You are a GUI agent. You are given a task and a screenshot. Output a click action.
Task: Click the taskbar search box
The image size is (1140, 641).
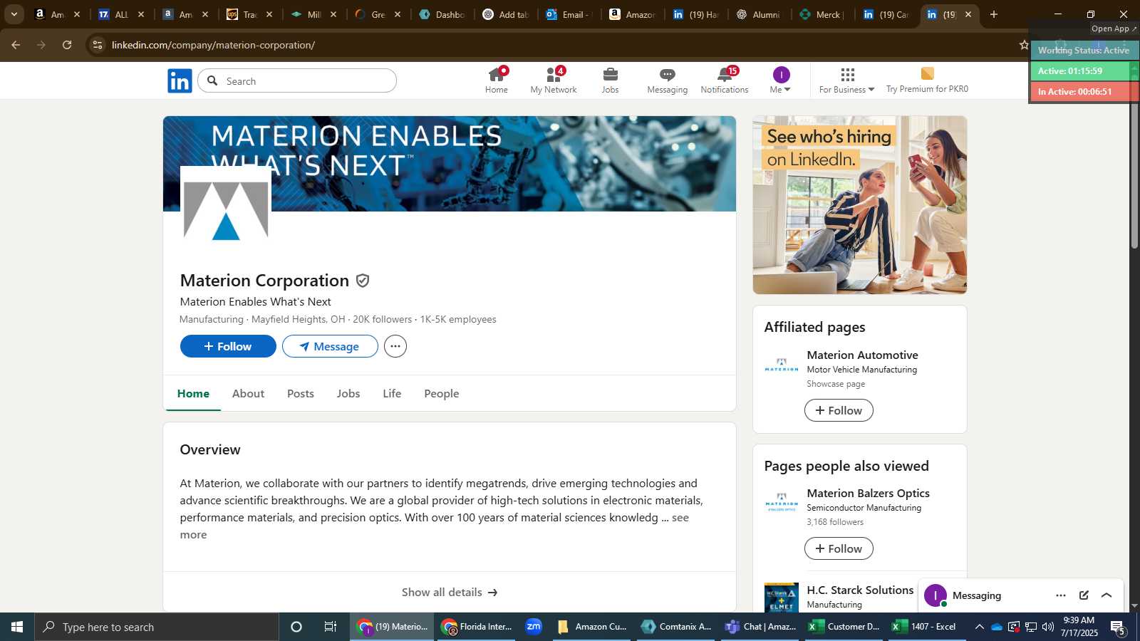(x=157, y=627)
